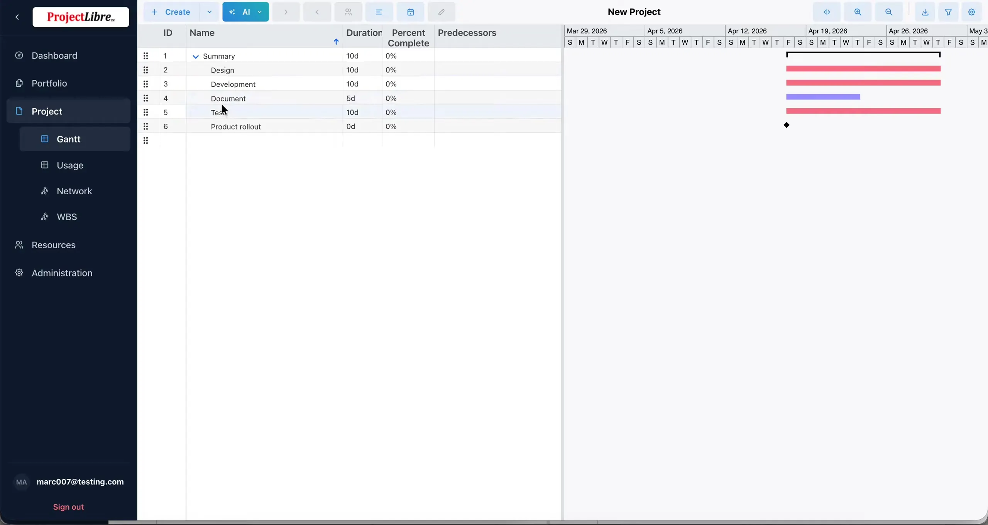The width and height of the screenshot is (988, 525).
Task: Open the Dashboard sidebar item
Action: (68, 56)
